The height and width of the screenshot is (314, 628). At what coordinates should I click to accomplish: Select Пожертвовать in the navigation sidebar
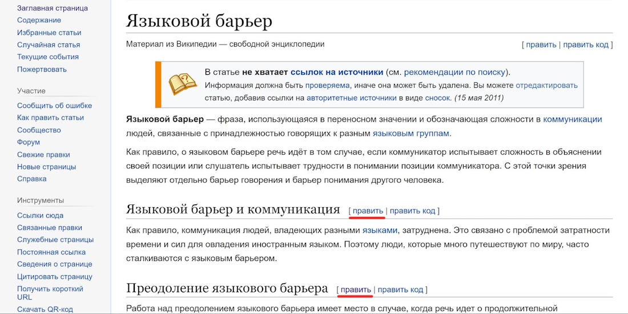[x=42, y=69]
